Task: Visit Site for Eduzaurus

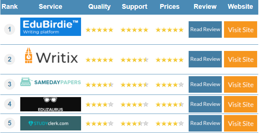Action: (241, 104)
